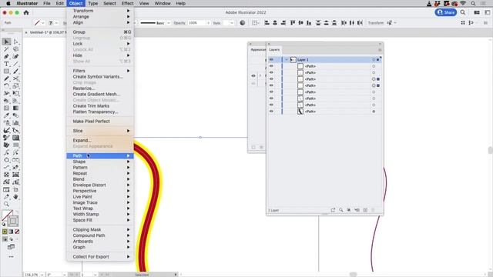This screenshot has width=493, height=277.
Task: Click Delete Selection trash in Layers panel
Action: click(x=373, y=210)
